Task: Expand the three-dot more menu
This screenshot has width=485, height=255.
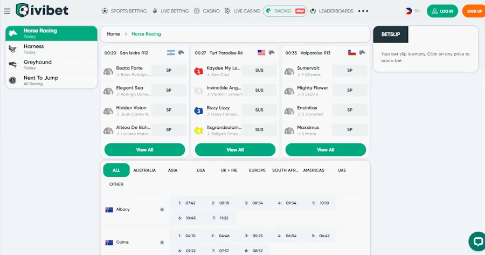Action: pyautogui.click(x=363, y=11)
